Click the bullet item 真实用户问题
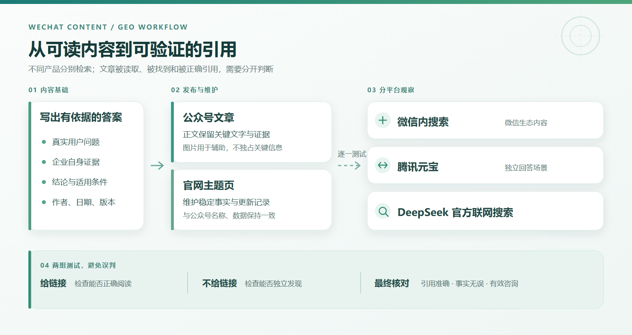Screen dimensions: 632x335 pyautogui.click(x=76, y=142)
